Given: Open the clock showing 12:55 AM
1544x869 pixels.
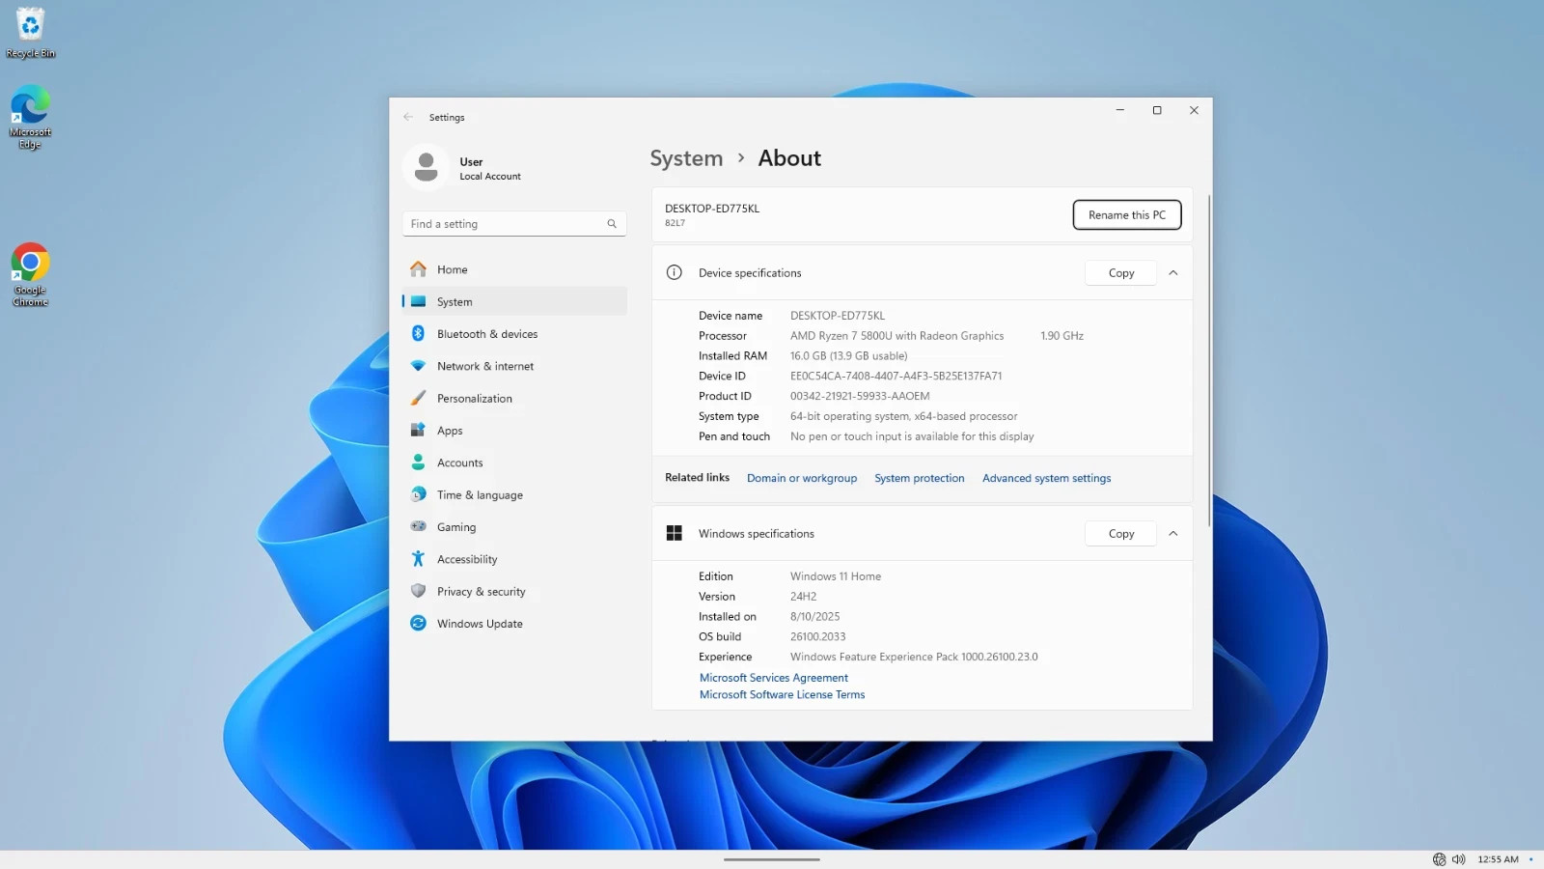Looking at the screenshot, I should pyautogui.click(x=1498, y=859).
